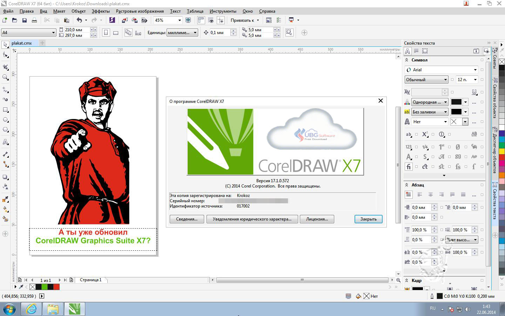505x316 pixels.
Task: Open the Эффекты menu
Action: click(x=101, y=11)
